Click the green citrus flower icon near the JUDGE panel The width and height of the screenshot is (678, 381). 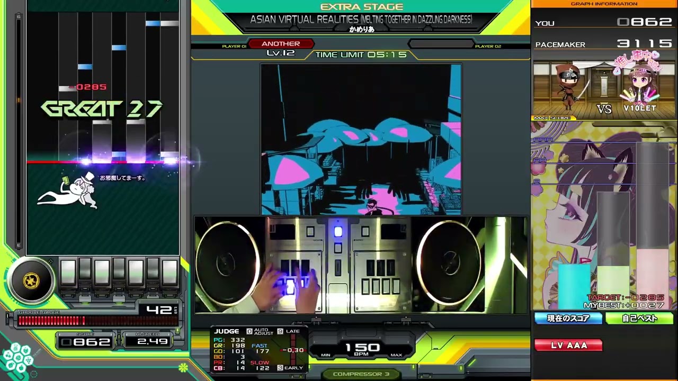coord(183,367)
